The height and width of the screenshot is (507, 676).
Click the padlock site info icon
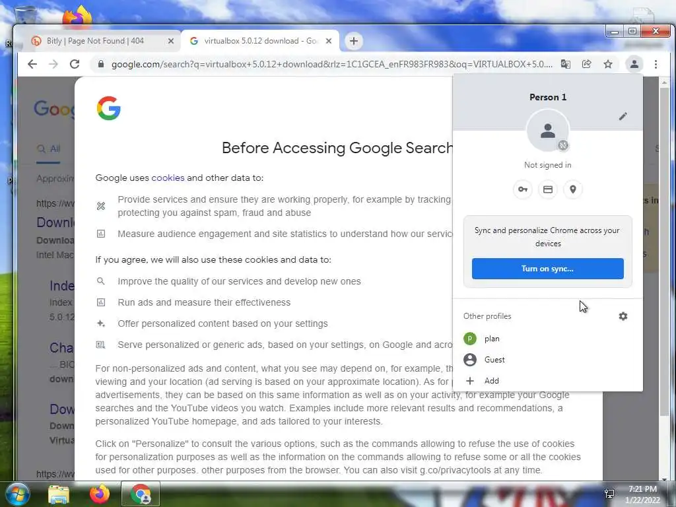coord(101,64)
